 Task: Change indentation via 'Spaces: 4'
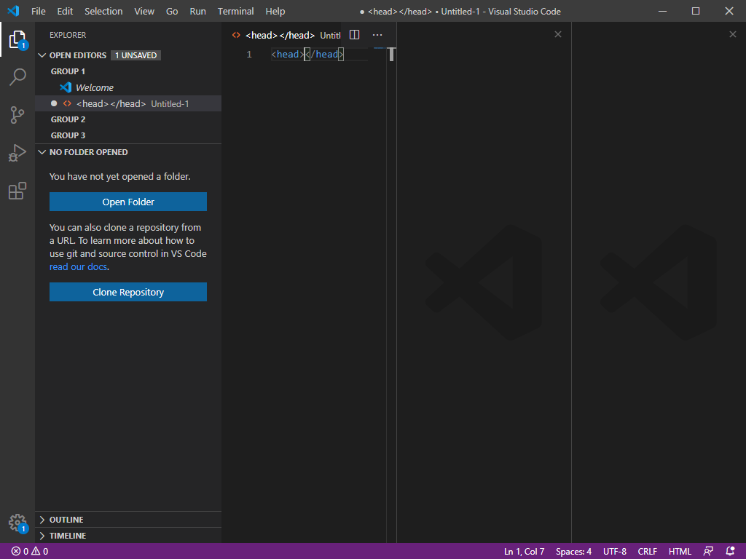573,552
